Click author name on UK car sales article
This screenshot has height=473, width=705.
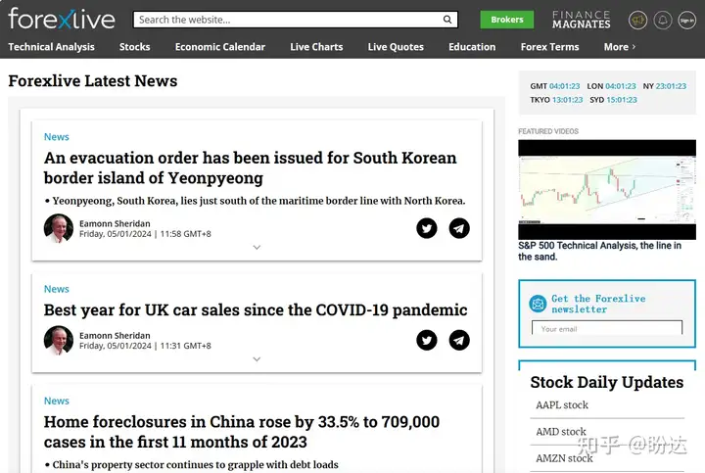coord(115,336)
